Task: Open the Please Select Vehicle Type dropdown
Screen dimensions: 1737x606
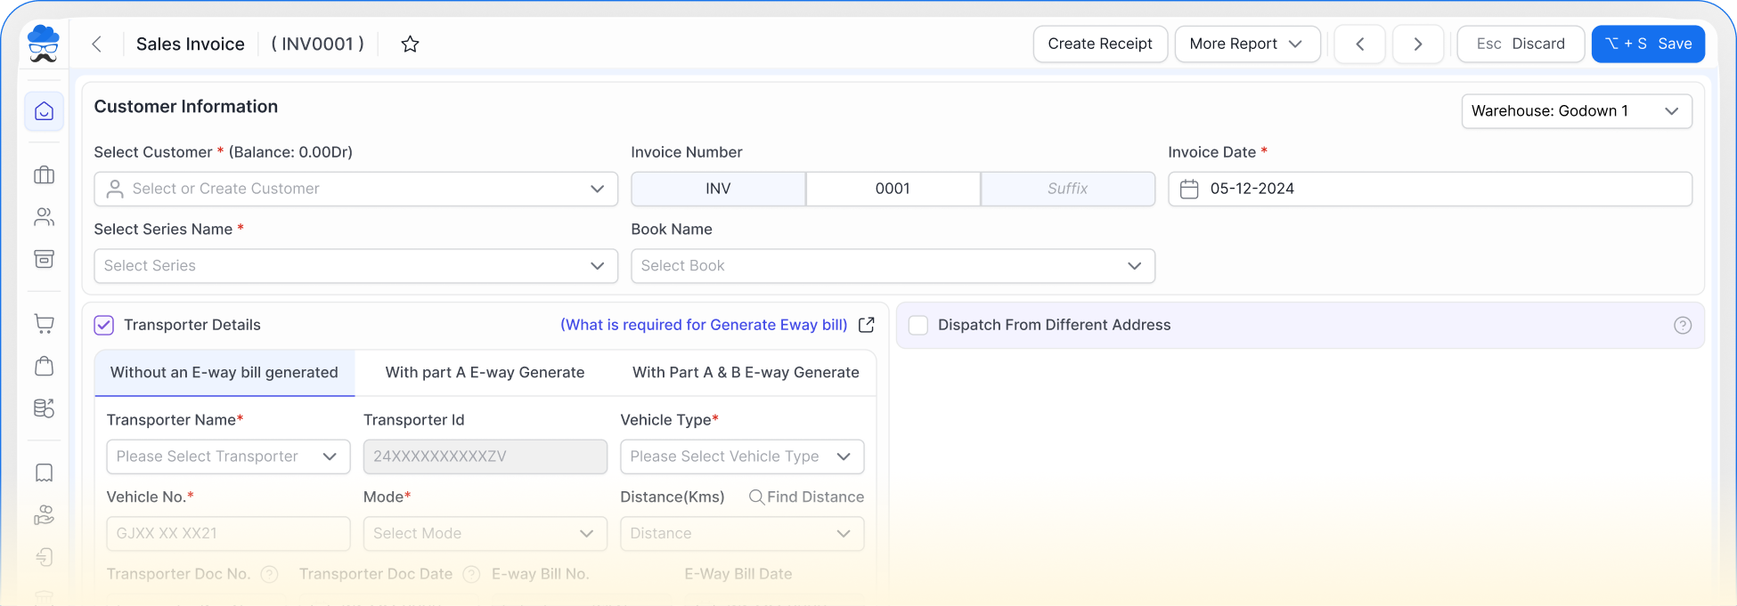Action: 742,457
